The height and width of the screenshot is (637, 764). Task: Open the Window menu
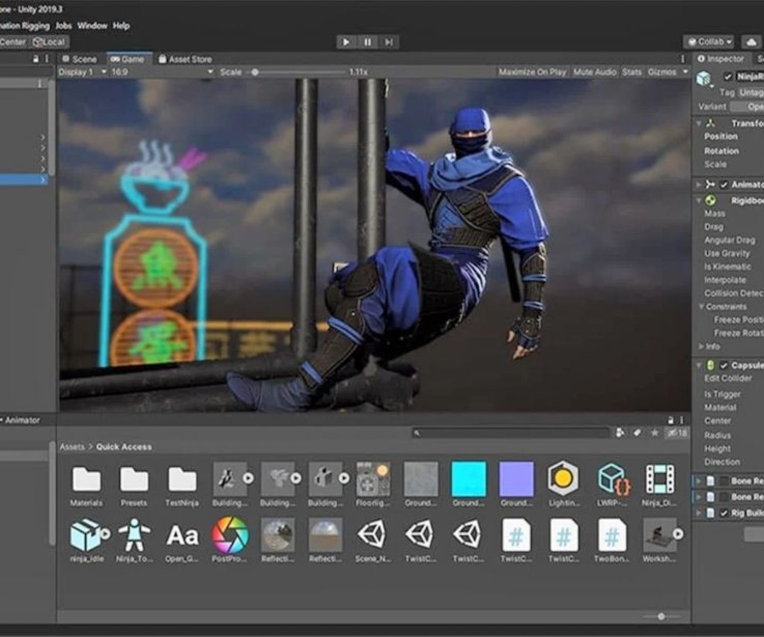tap(92, 25)
